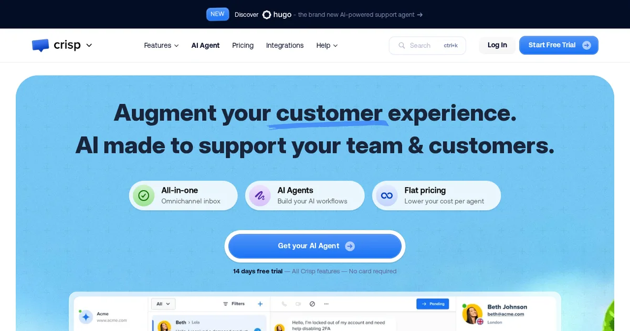Image resolution: width=630 pixels, height=331 pixels.
Task: Click the Filters button in the inbox preview
Action: coord(234,304)
